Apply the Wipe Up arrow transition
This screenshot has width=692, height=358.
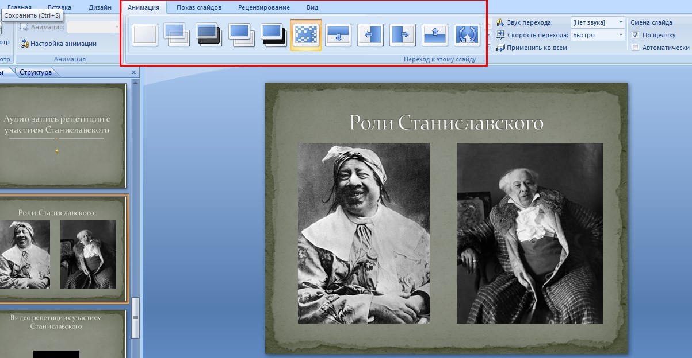(435, 35)
